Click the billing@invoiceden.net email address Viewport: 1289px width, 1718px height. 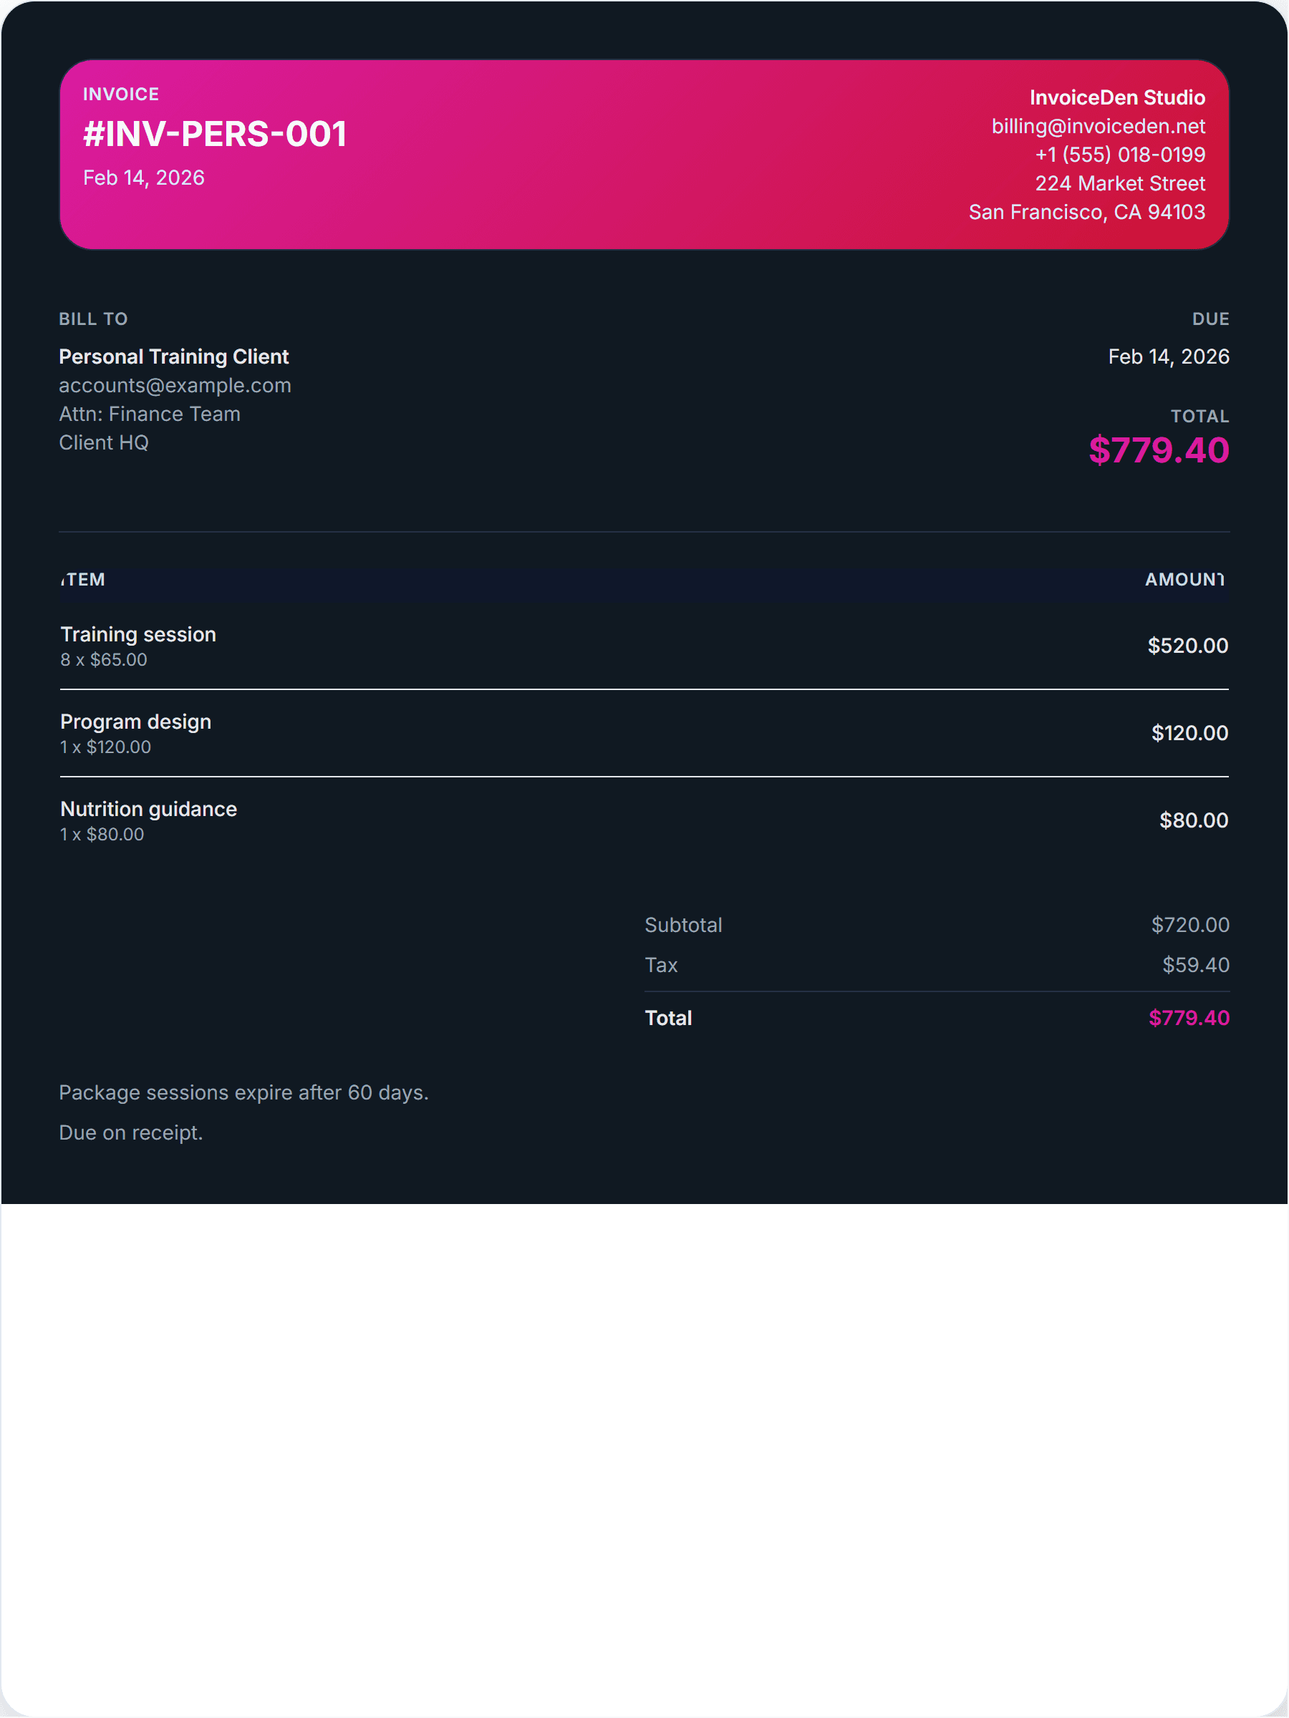click(x=1097, y=126)
